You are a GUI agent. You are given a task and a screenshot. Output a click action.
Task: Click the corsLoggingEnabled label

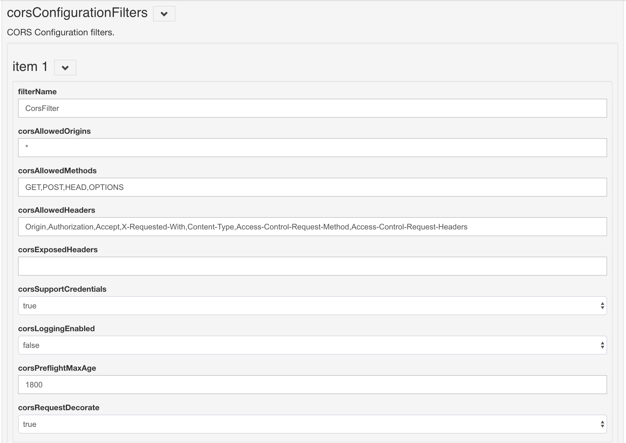tap(56, 329)
